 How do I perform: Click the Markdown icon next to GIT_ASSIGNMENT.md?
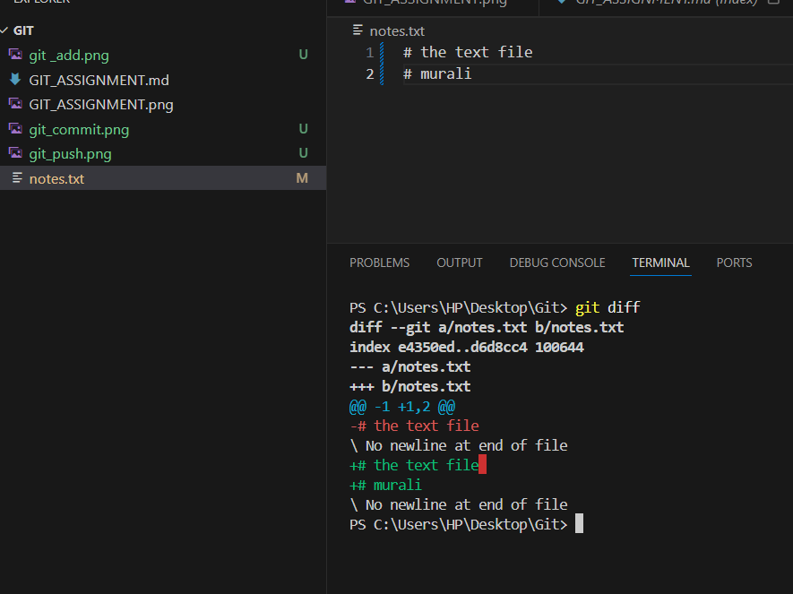pyautogui.click(x=16, y=79)
